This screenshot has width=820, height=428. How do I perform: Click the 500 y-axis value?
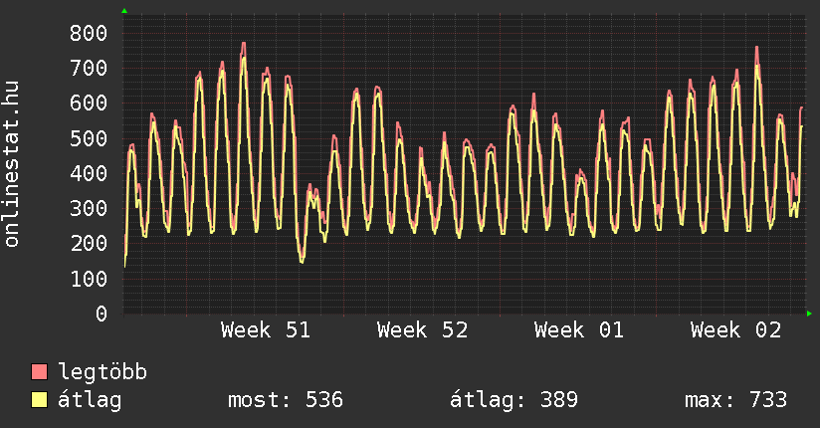tap(88, 138)
